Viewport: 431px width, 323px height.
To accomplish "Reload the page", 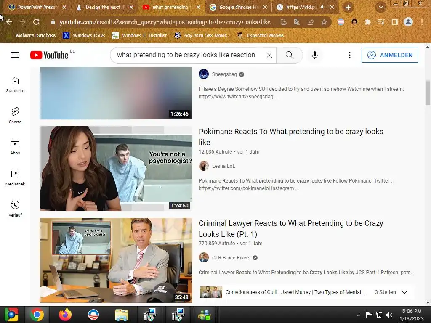I will pyautogui.click(x=36, y=22).
